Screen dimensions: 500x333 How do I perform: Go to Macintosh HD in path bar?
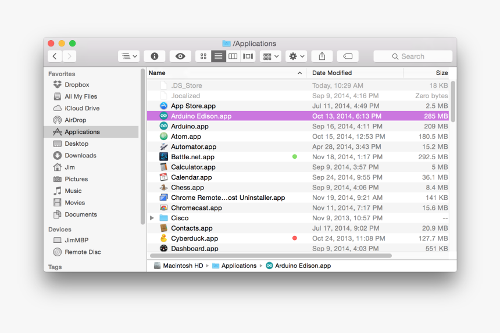click(182, 266)
